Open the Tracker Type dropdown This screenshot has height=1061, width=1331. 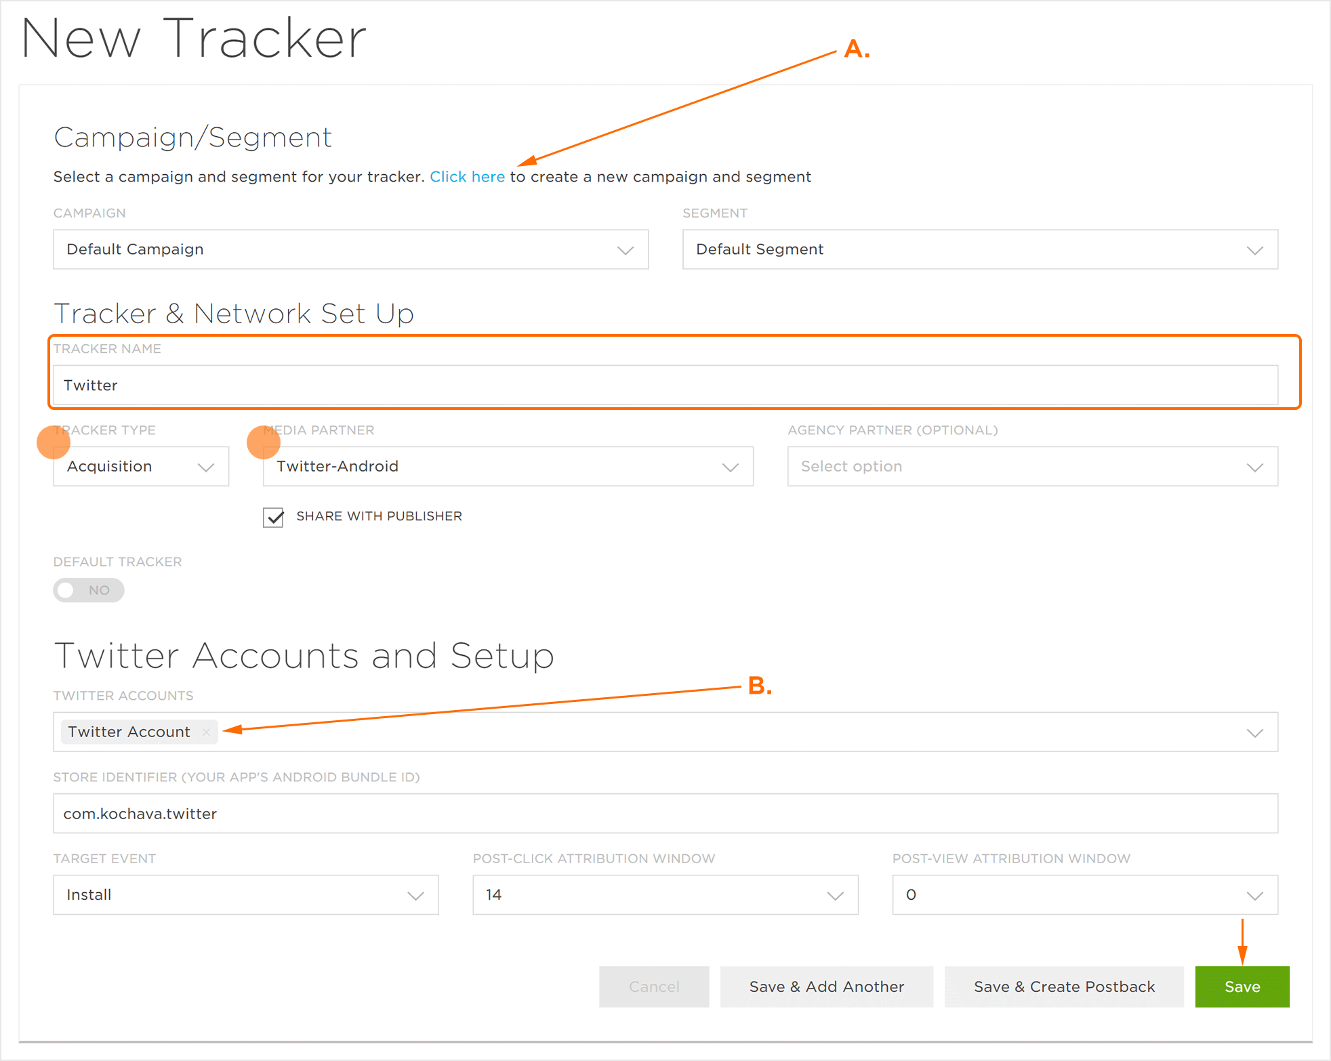pos(141,467)
